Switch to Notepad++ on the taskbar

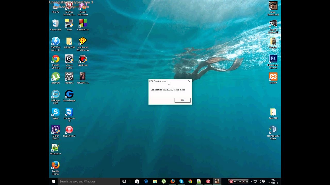(x=199, y=181)
